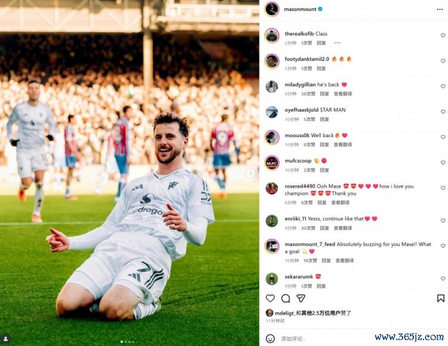448x346 pixels.
Task: Open masonmount username link
Action: [x=300, y=9]
